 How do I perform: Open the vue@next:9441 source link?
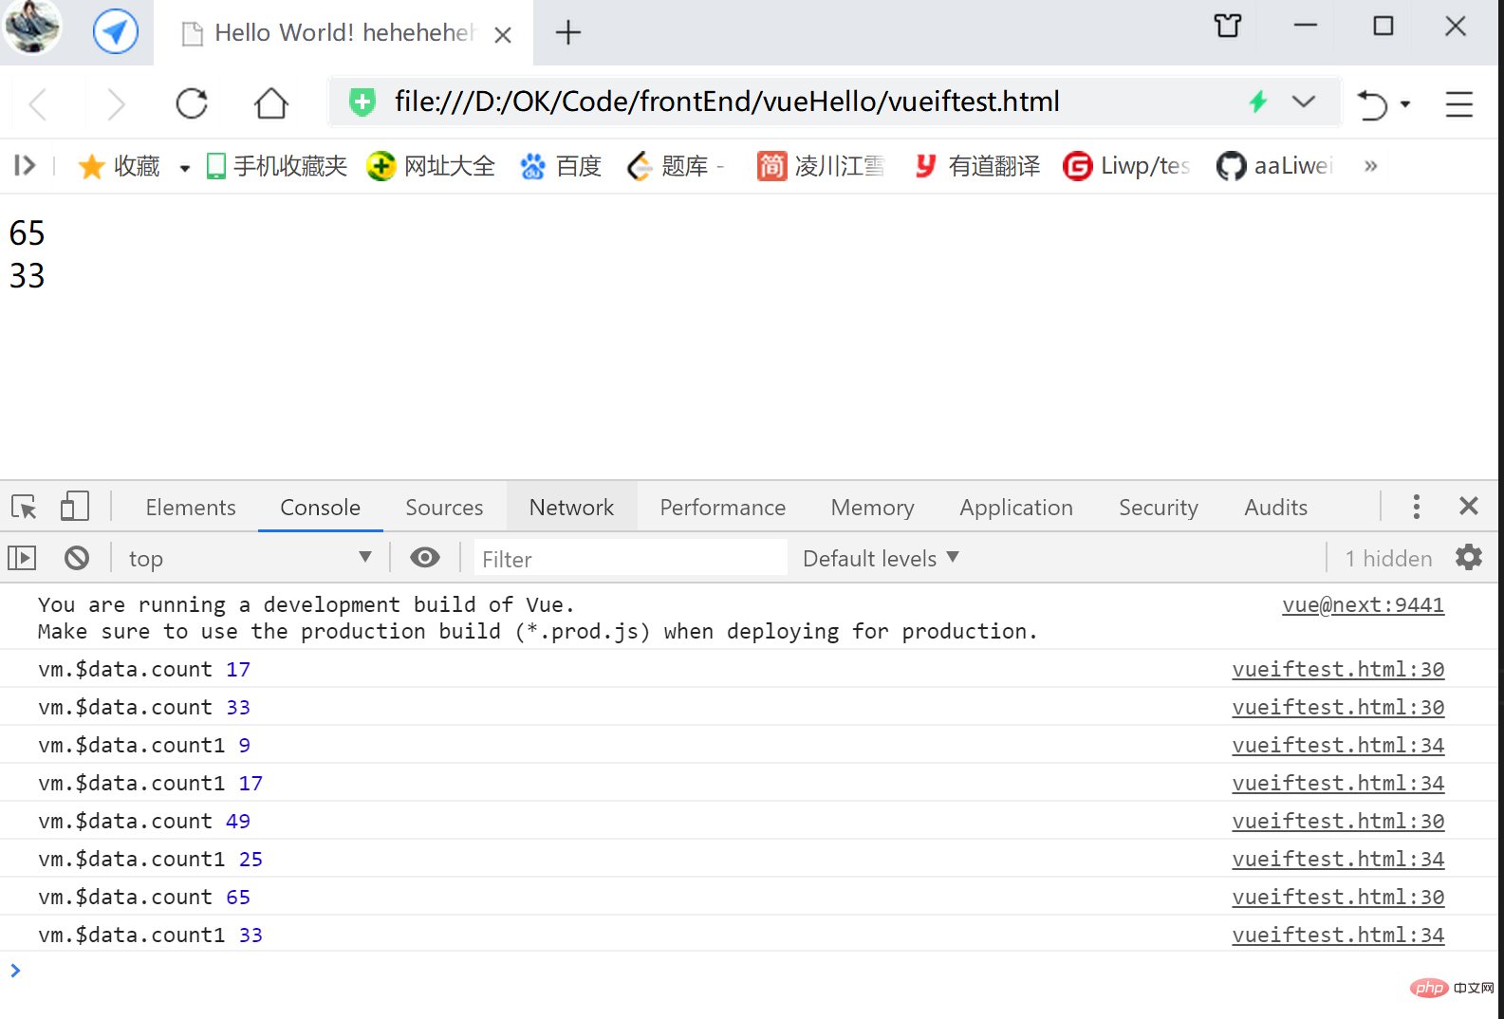coord(1362,605)
